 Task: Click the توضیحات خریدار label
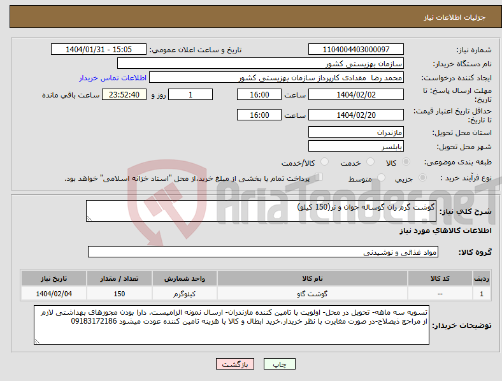462,326
